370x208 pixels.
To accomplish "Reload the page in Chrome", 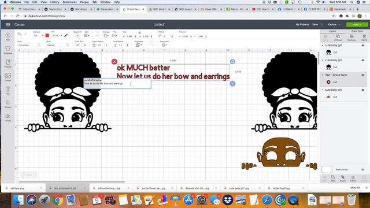I will 18,16.
